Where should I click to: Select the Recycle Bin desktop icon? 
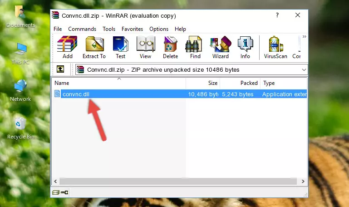[x=21, y=128]
